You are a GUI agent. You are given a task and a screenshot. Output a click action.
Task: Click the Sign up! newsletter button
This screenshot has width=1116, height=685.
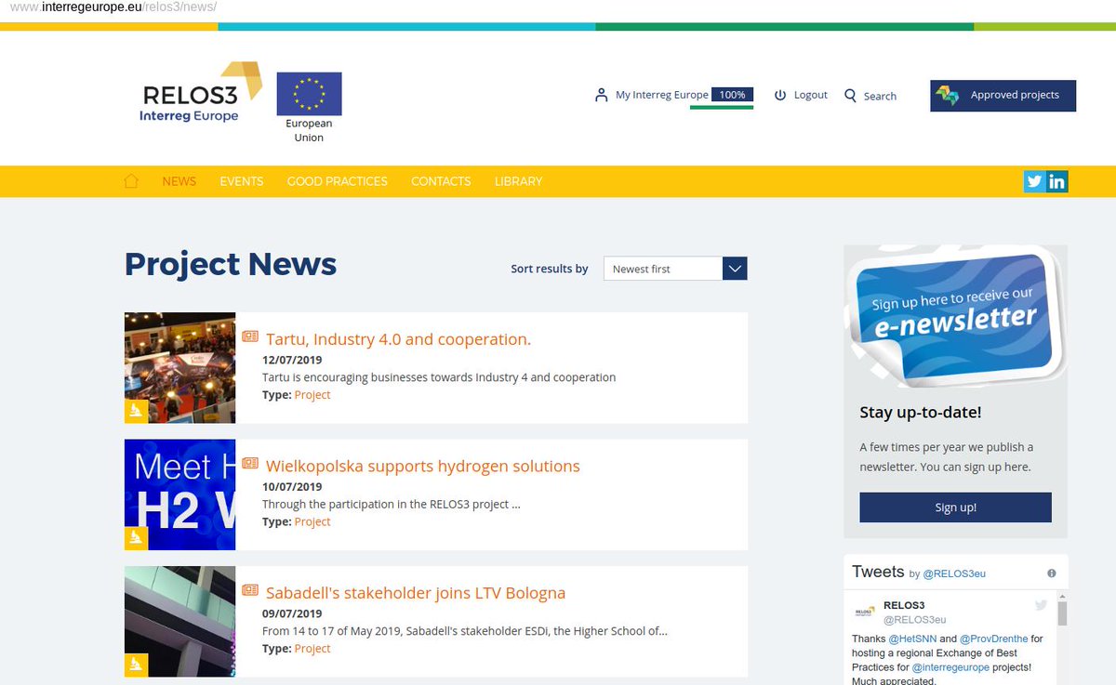(x=955, y=507)
